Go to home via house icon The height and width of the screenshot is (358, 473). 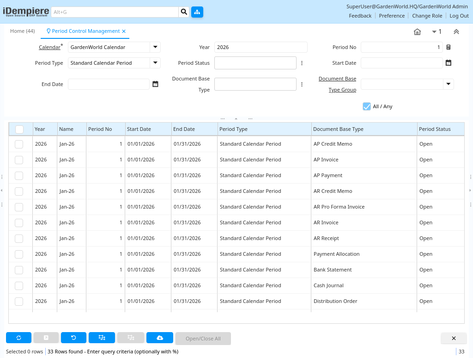click(417, 31)
